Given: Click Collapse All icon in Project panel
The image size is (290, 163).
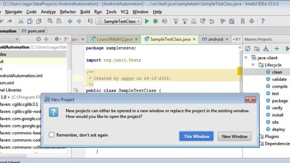Looking at the screenshot, I should tap(46, 39).
